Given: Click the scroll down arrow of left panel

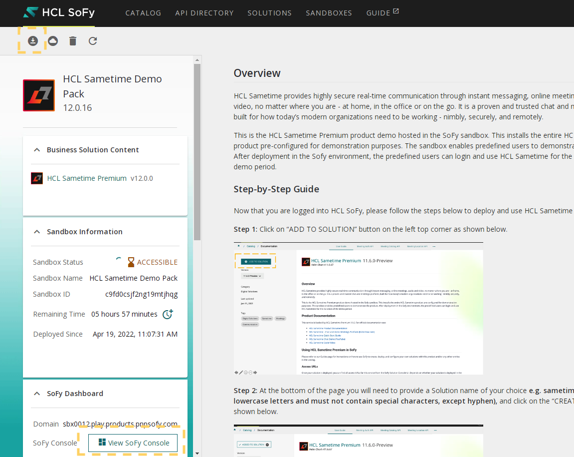Looking at the screenshot, I should pos(197,454).
